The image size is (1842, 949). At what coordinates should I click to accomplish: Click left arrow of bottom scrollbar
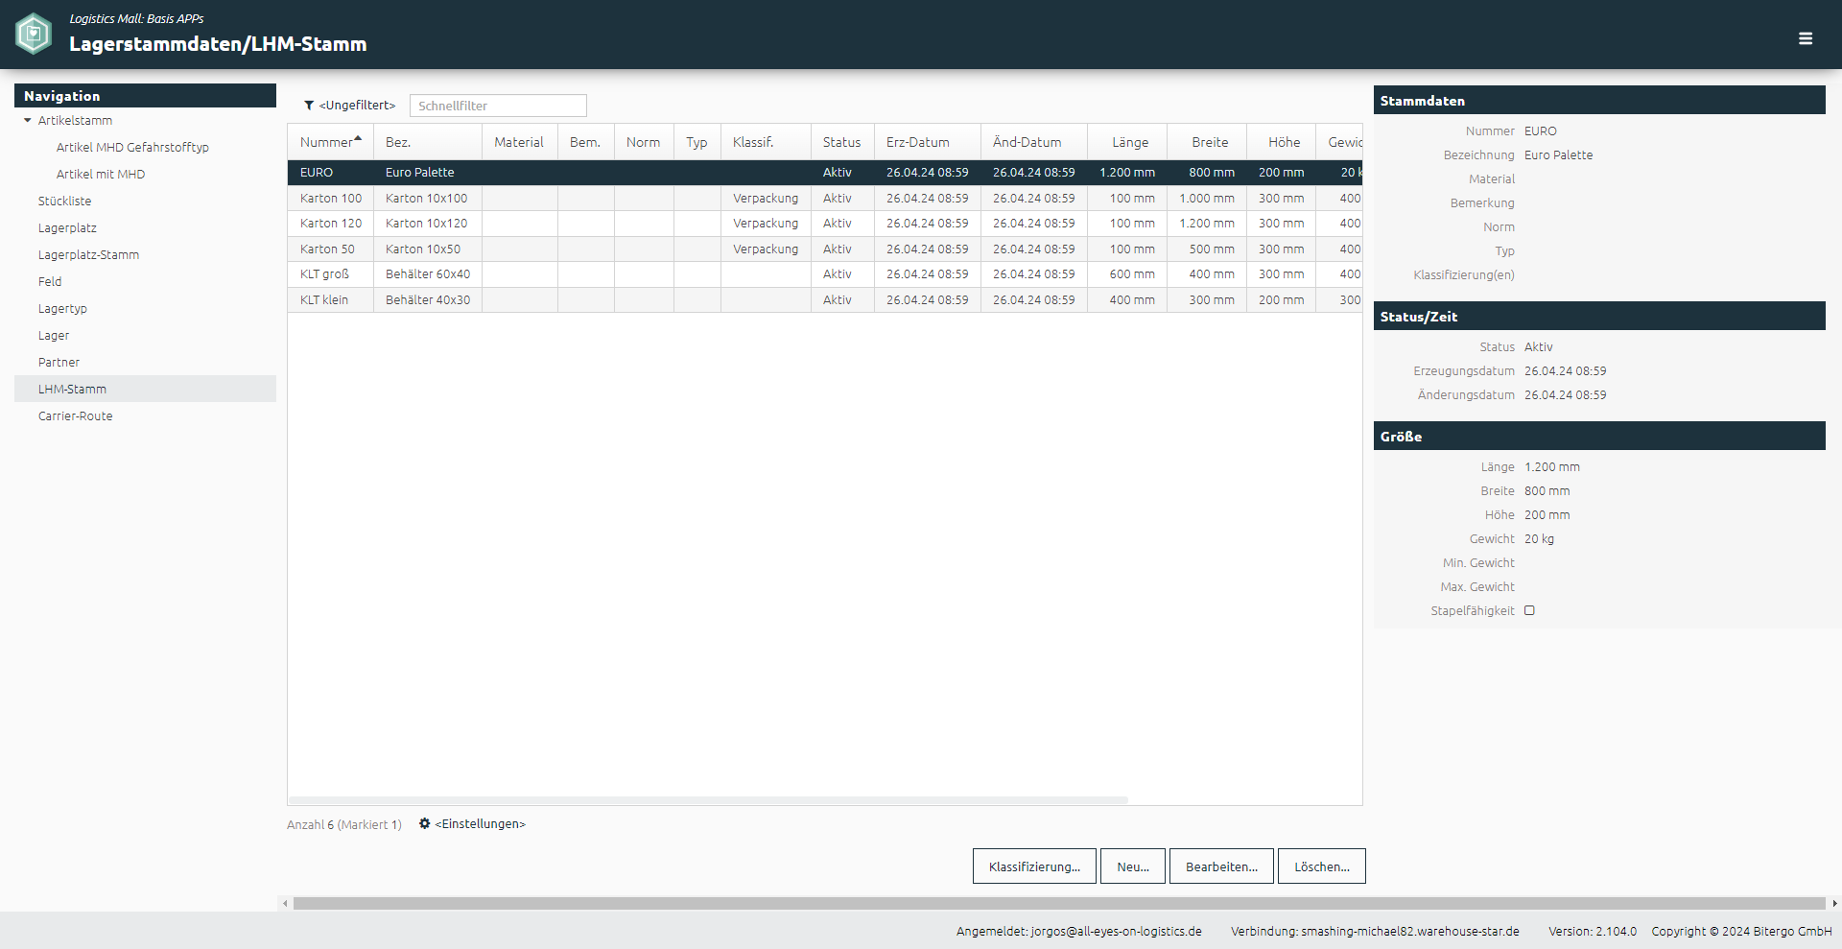(x=285, y=903)
